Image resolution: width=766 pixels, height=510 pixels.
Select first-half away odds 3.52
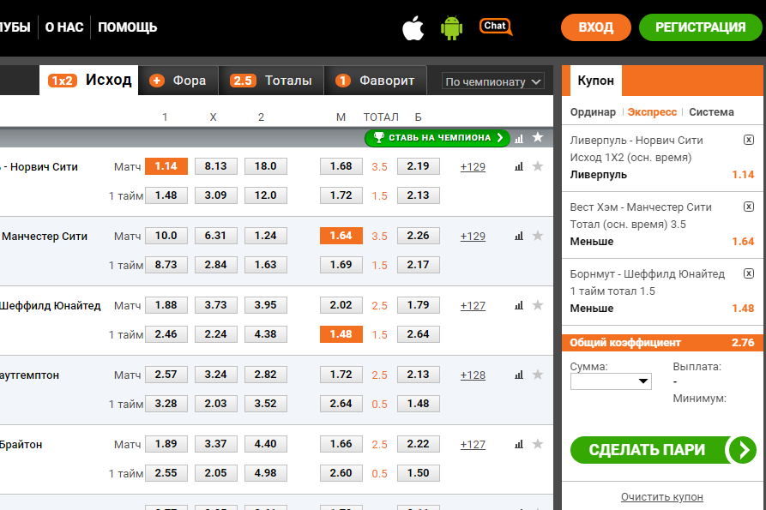[x=266, y=404]
